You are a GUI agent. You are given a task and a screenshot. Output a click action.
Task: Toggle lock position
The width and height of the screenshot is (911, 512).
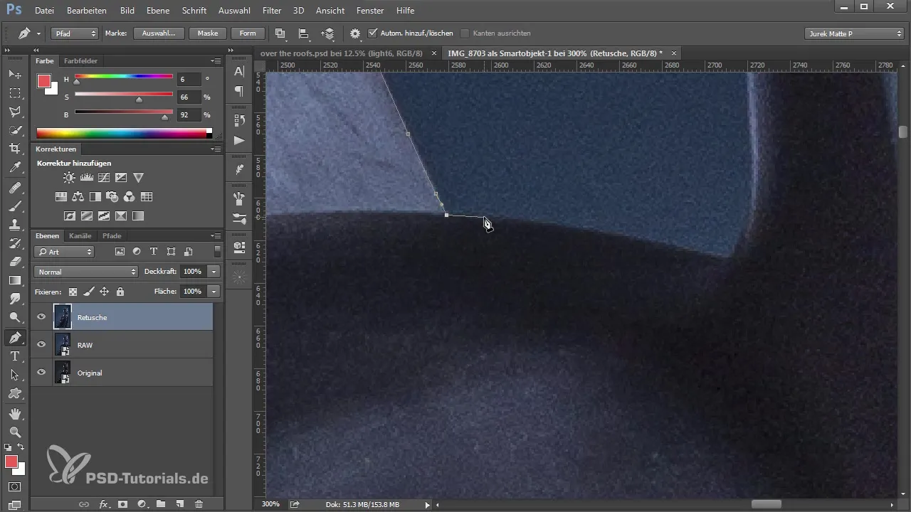(104, 292)
